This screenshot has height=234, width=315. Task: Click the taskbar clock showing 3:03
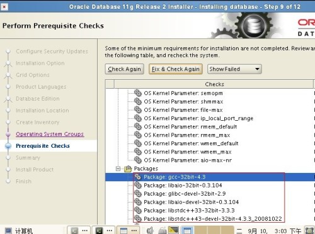coord(269,231)
